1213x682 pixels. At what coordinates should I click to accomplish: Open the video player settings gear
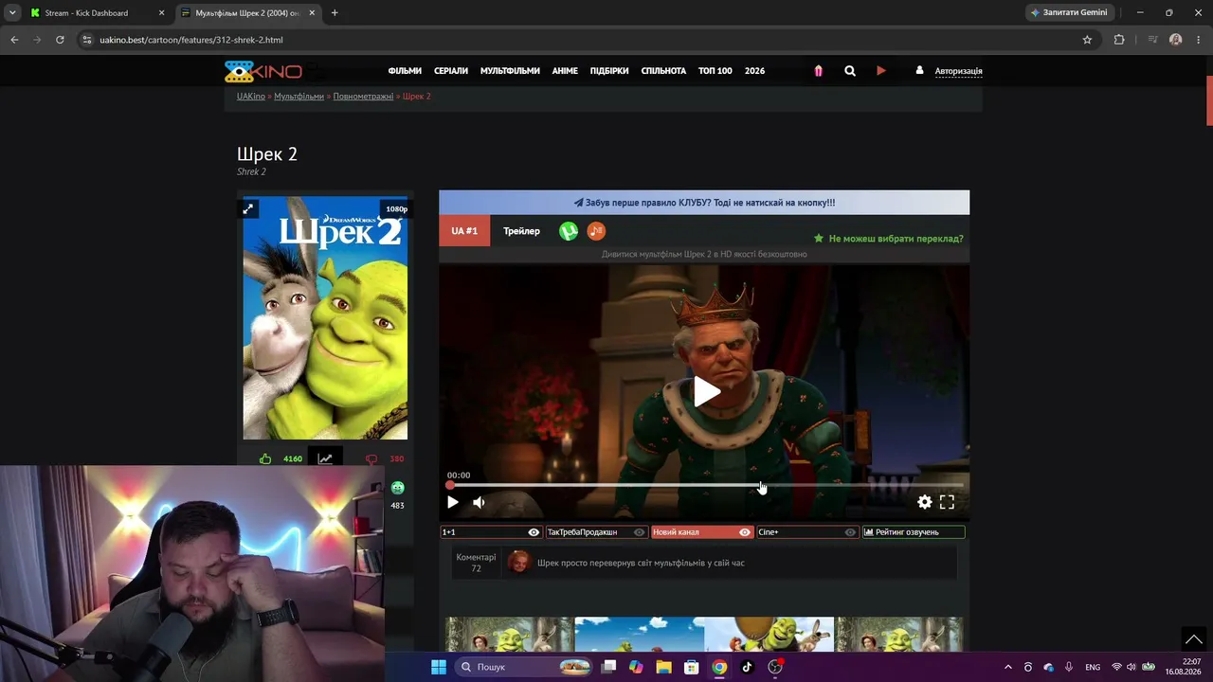click(925, 502)
